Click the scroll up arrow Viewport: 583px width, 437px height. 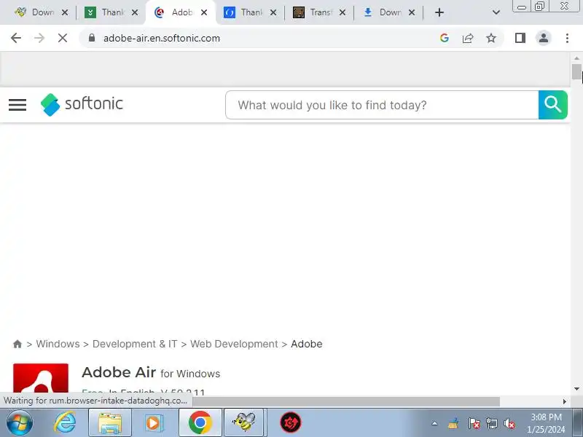coord(576,58)
